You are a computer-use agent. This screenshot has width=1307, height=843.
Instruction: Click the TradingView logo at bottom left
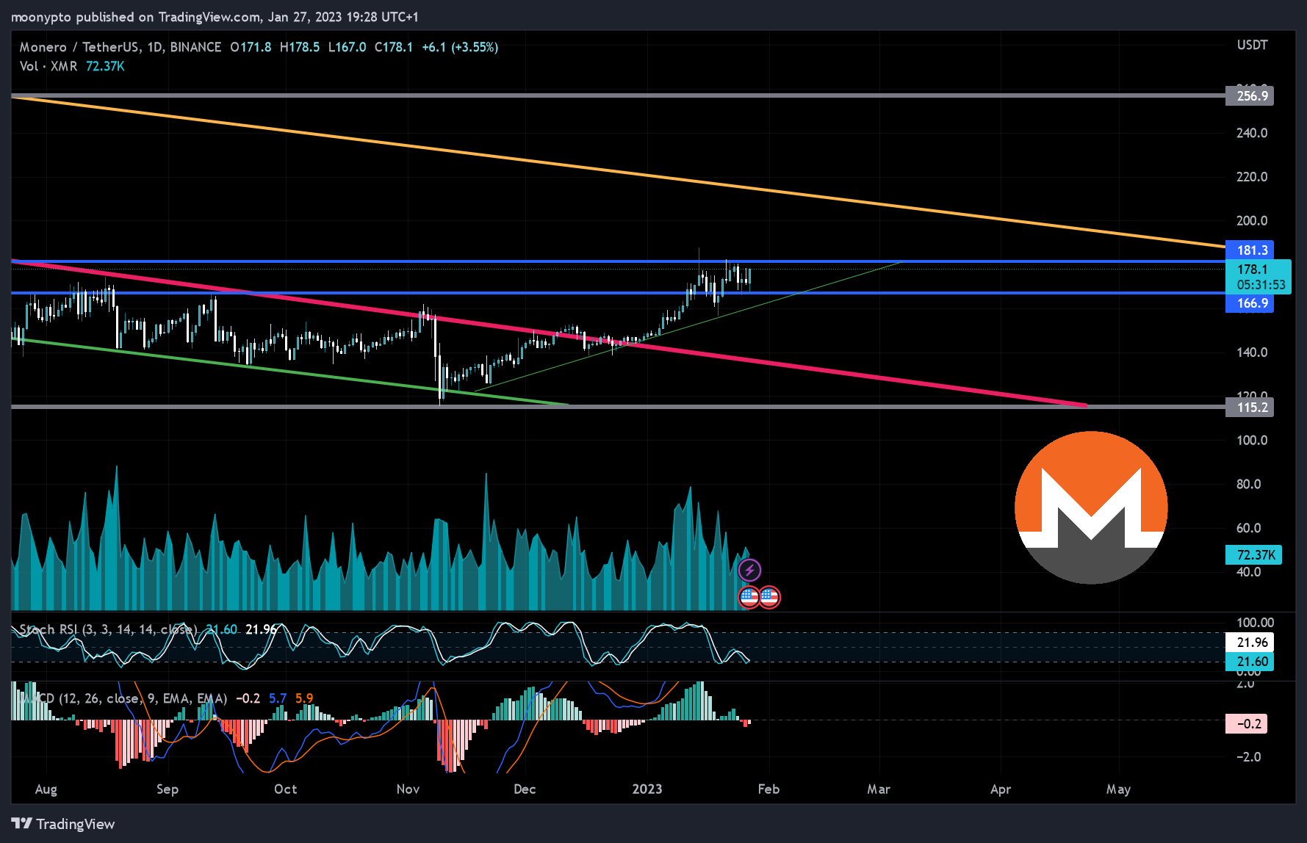point(63,824)
